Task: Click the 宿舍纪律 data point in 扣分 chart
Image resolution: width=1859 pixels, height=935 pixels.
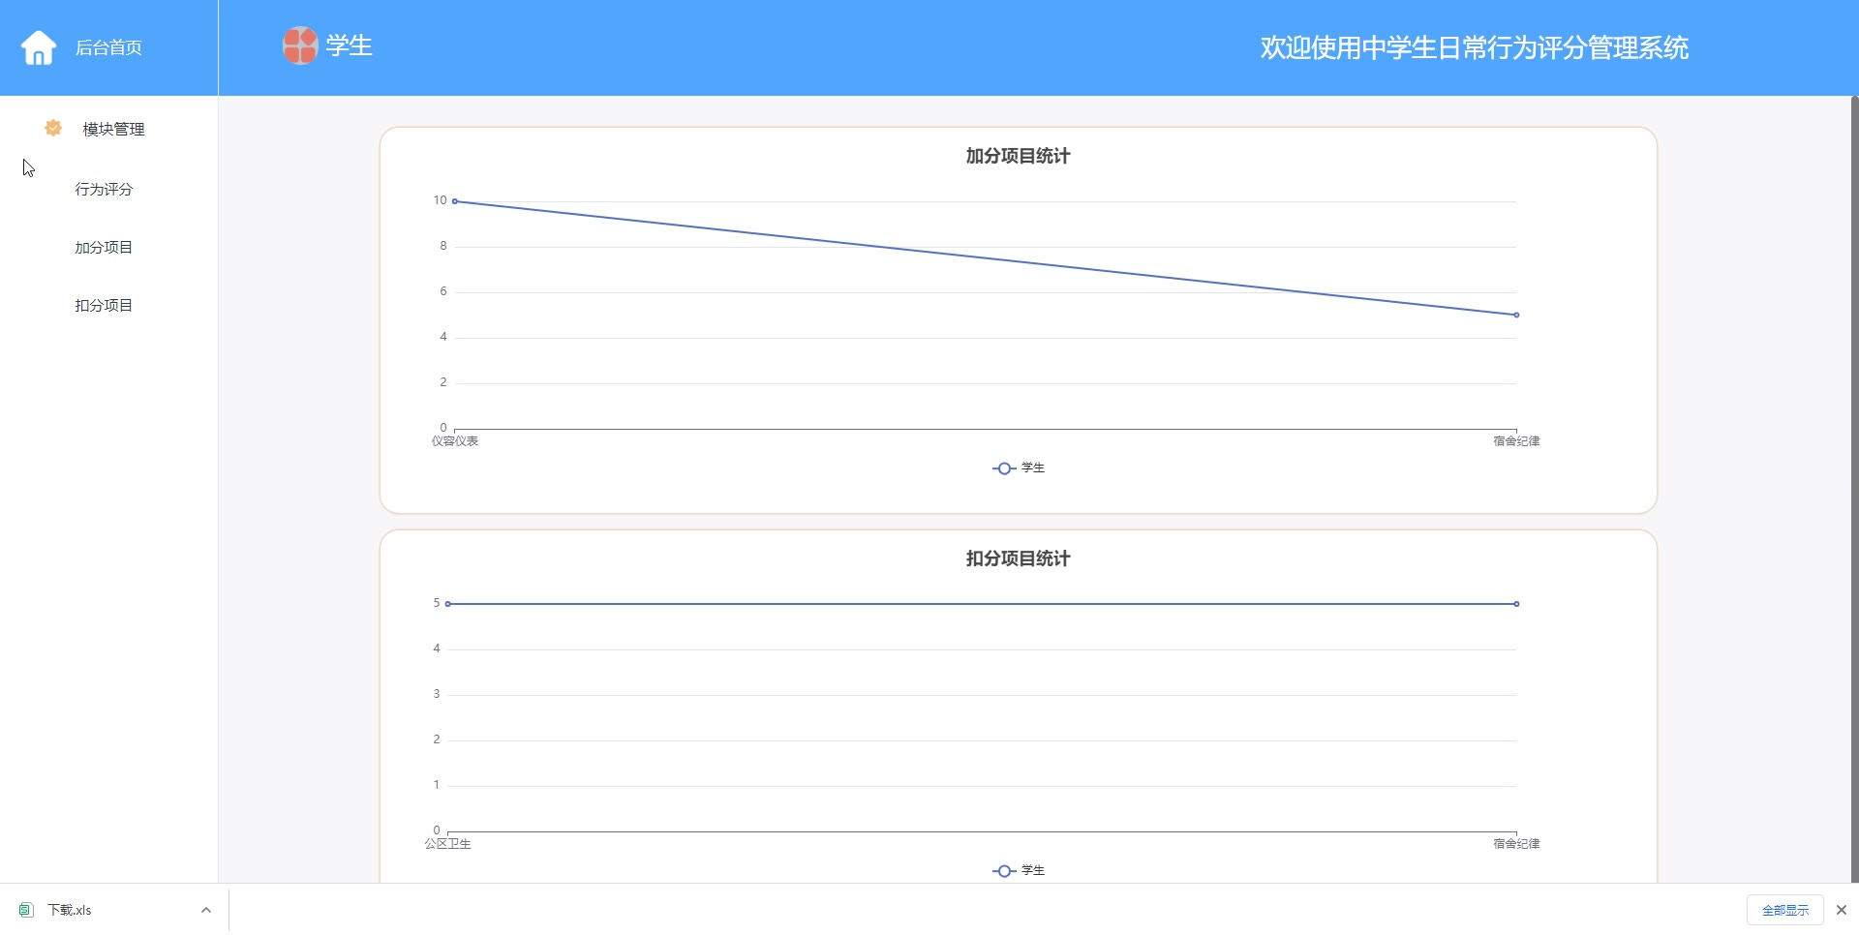Action: click(1516, 604)
